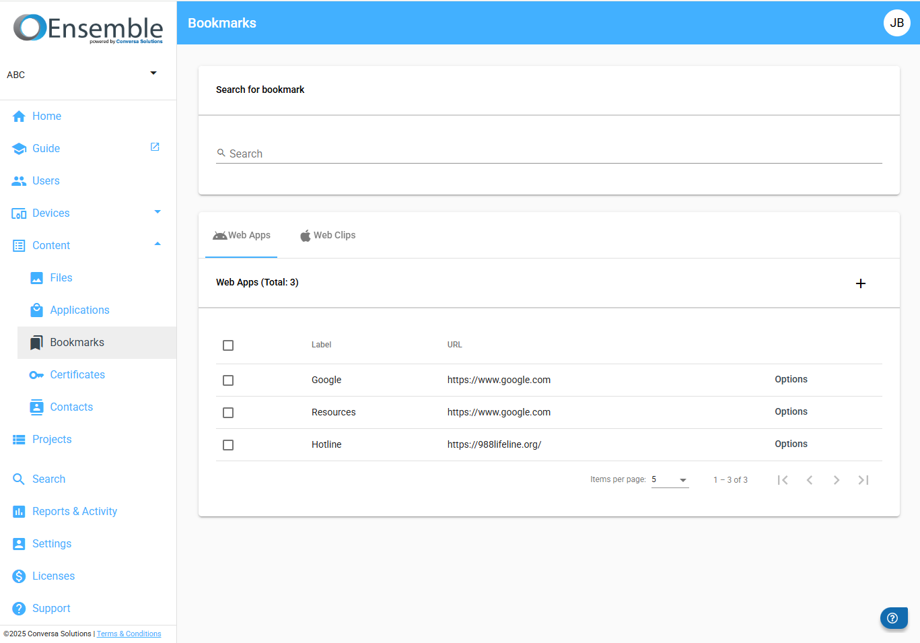
Task: Click the Applications bag icon
Action: click(37, 310)
